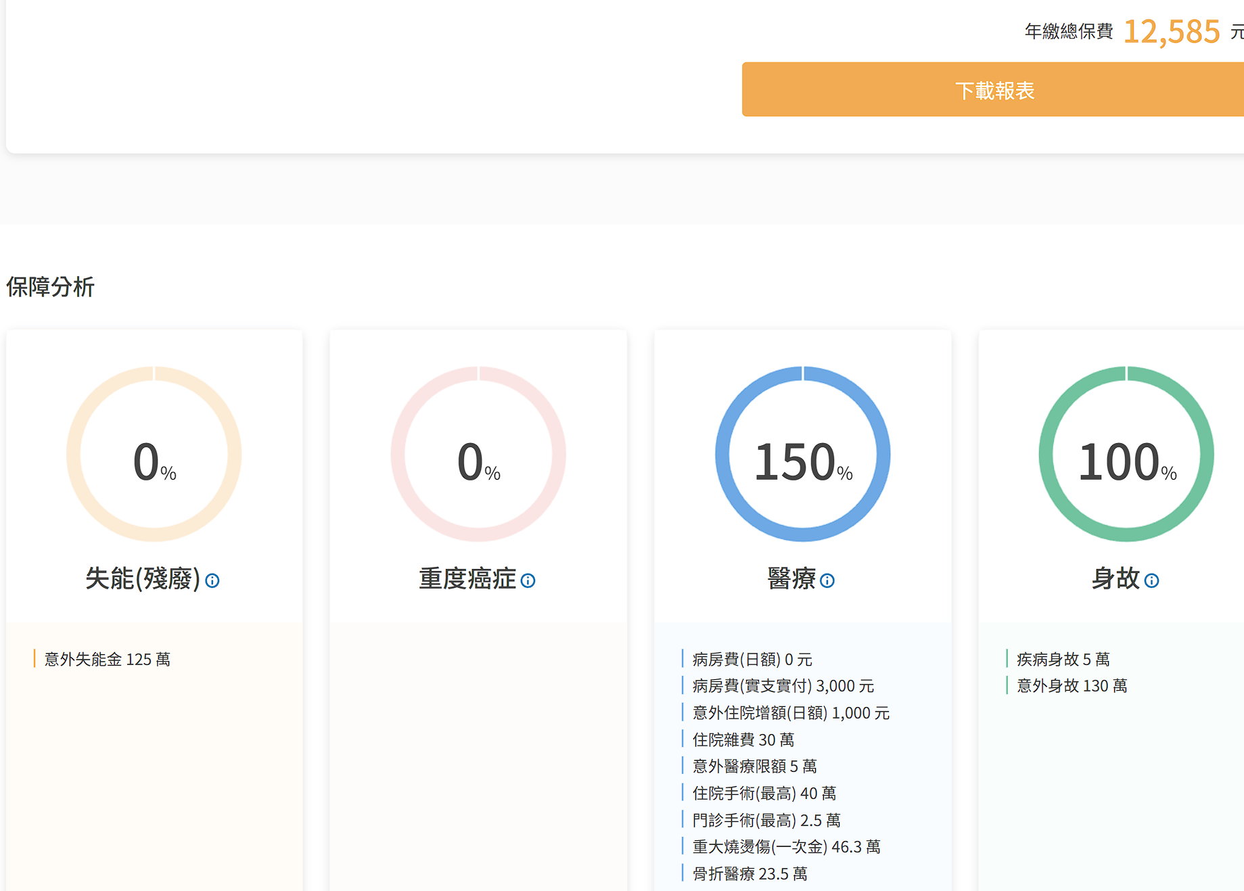
Task: Select 意外住院增額(日額) 1,000 元 entry
Action: click(x=791, y=713)
